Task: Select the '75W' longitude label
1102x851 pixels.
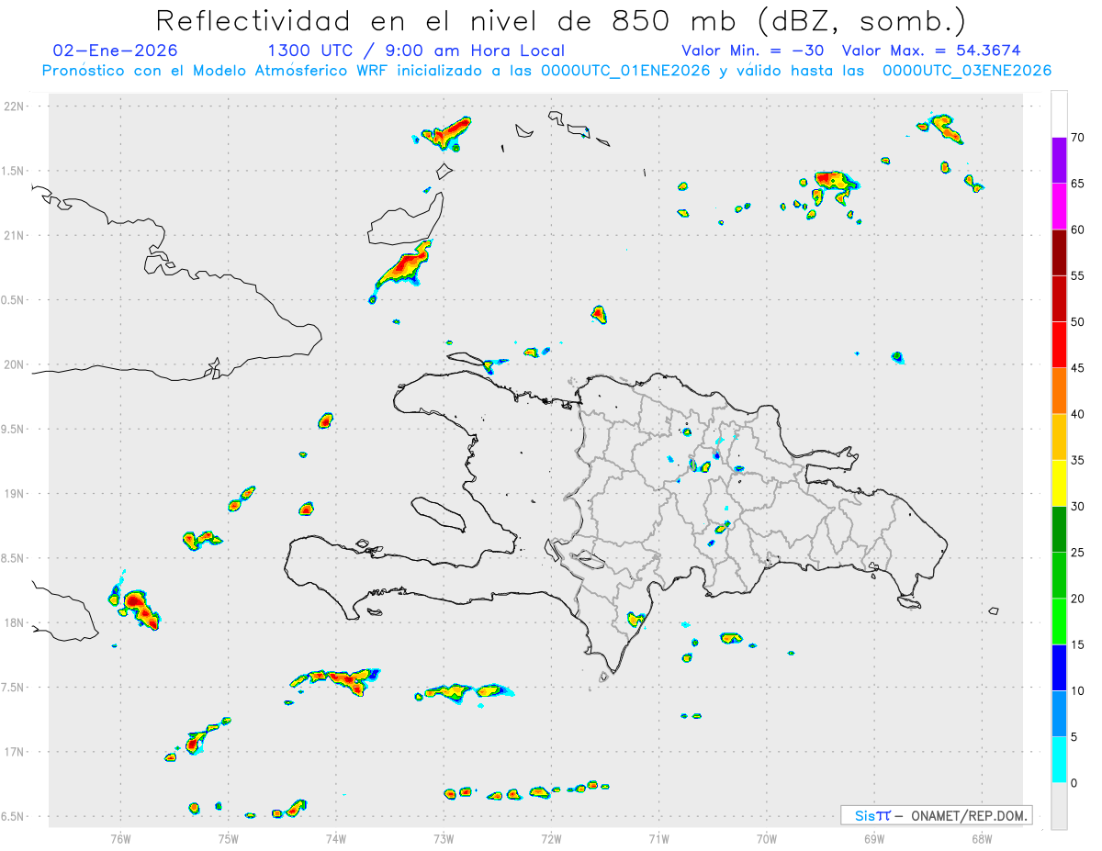Action: pyautogui.click(x=229, y=838)
